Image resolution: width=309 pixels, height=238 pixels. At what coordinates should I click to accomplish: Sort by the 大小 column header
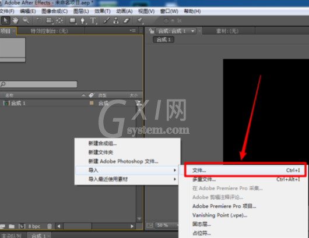[x=134, y=95]
